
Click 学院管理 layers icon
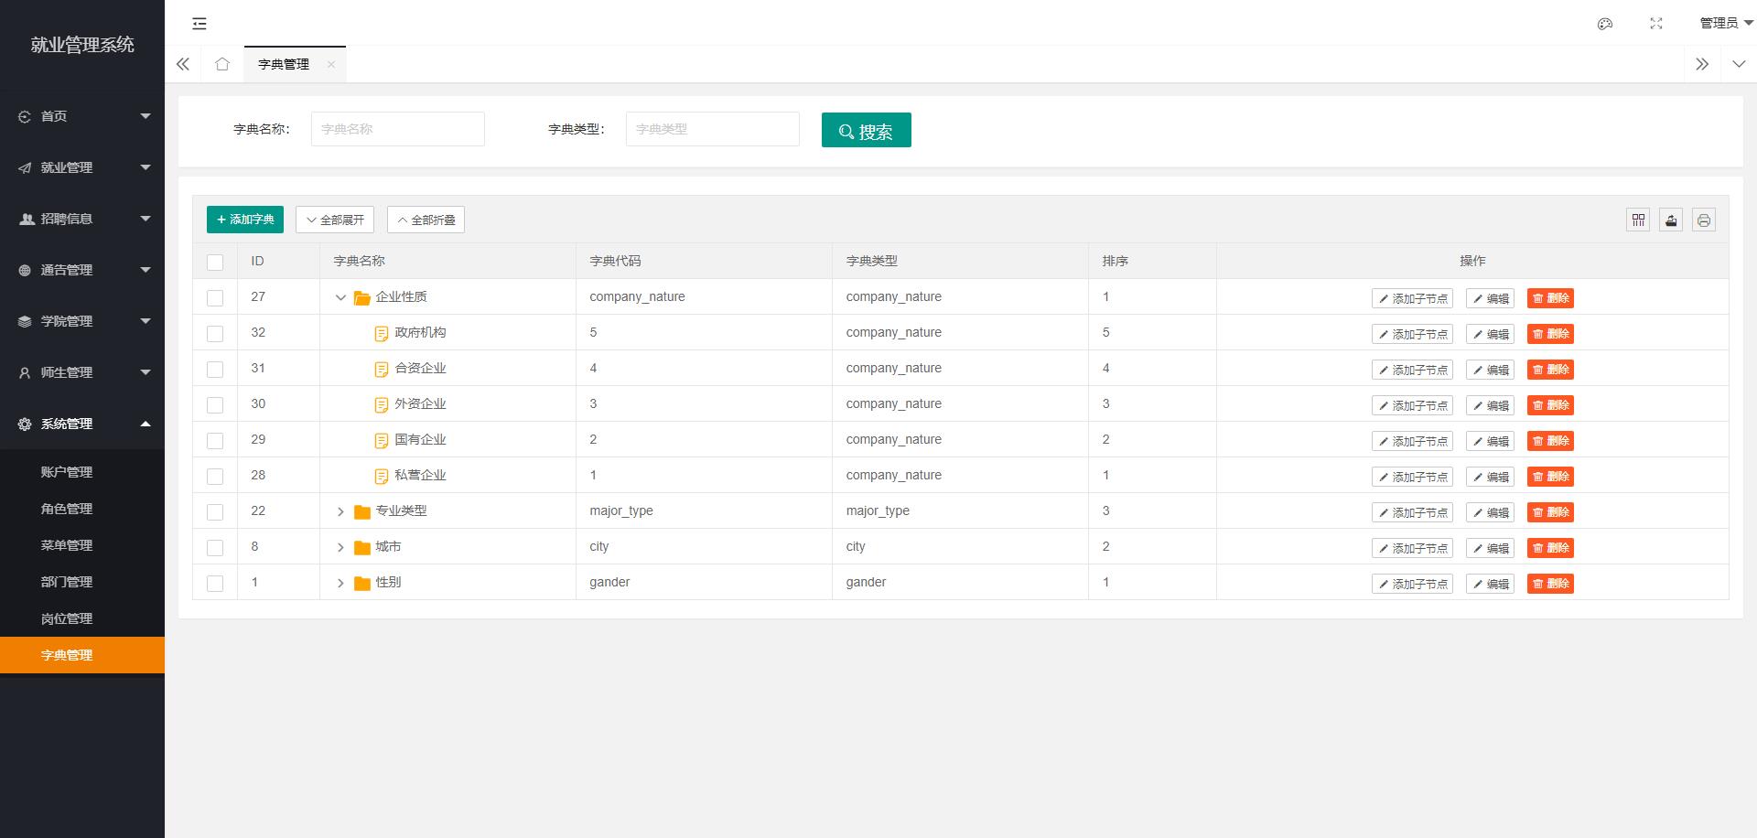(x=25, y=321)
